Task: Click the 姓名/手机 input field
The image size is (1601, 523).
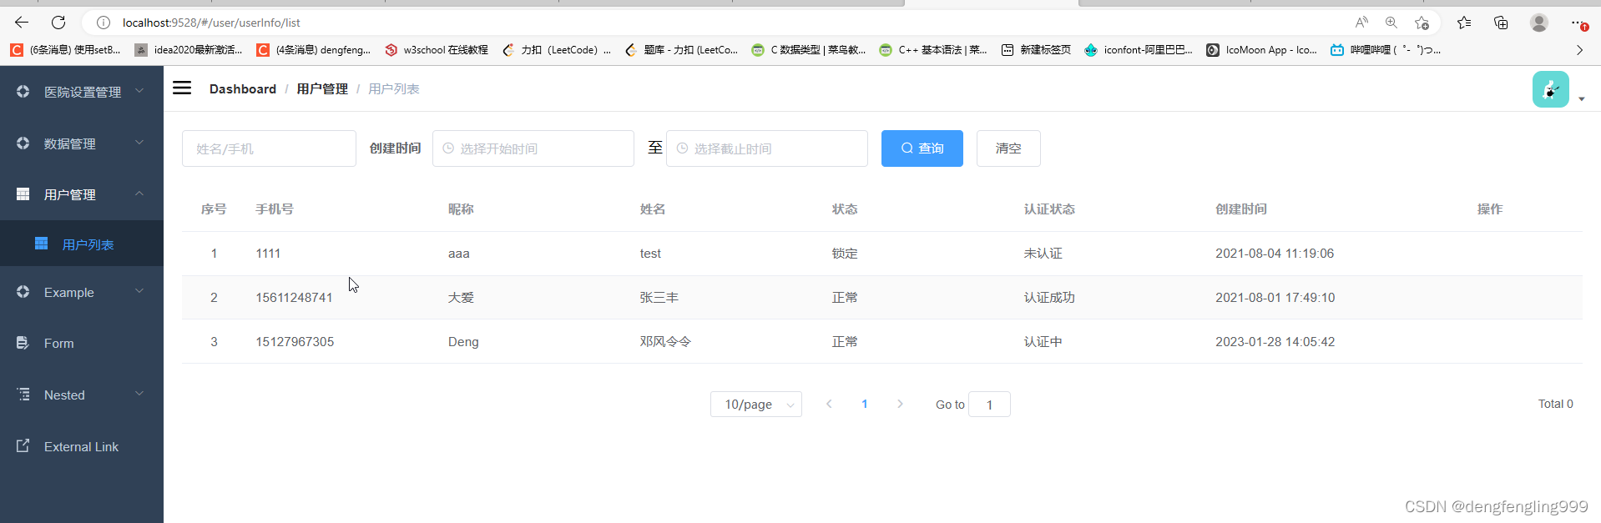Action: pos(269,148)
